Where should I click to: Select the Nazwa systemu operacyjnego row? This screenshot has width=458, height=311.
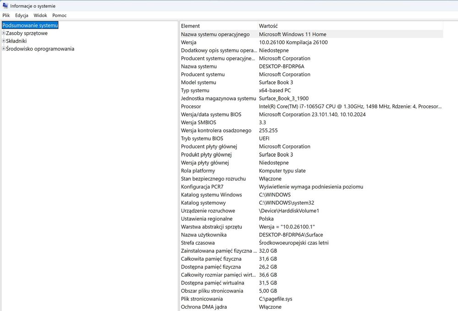click(311, 34)
